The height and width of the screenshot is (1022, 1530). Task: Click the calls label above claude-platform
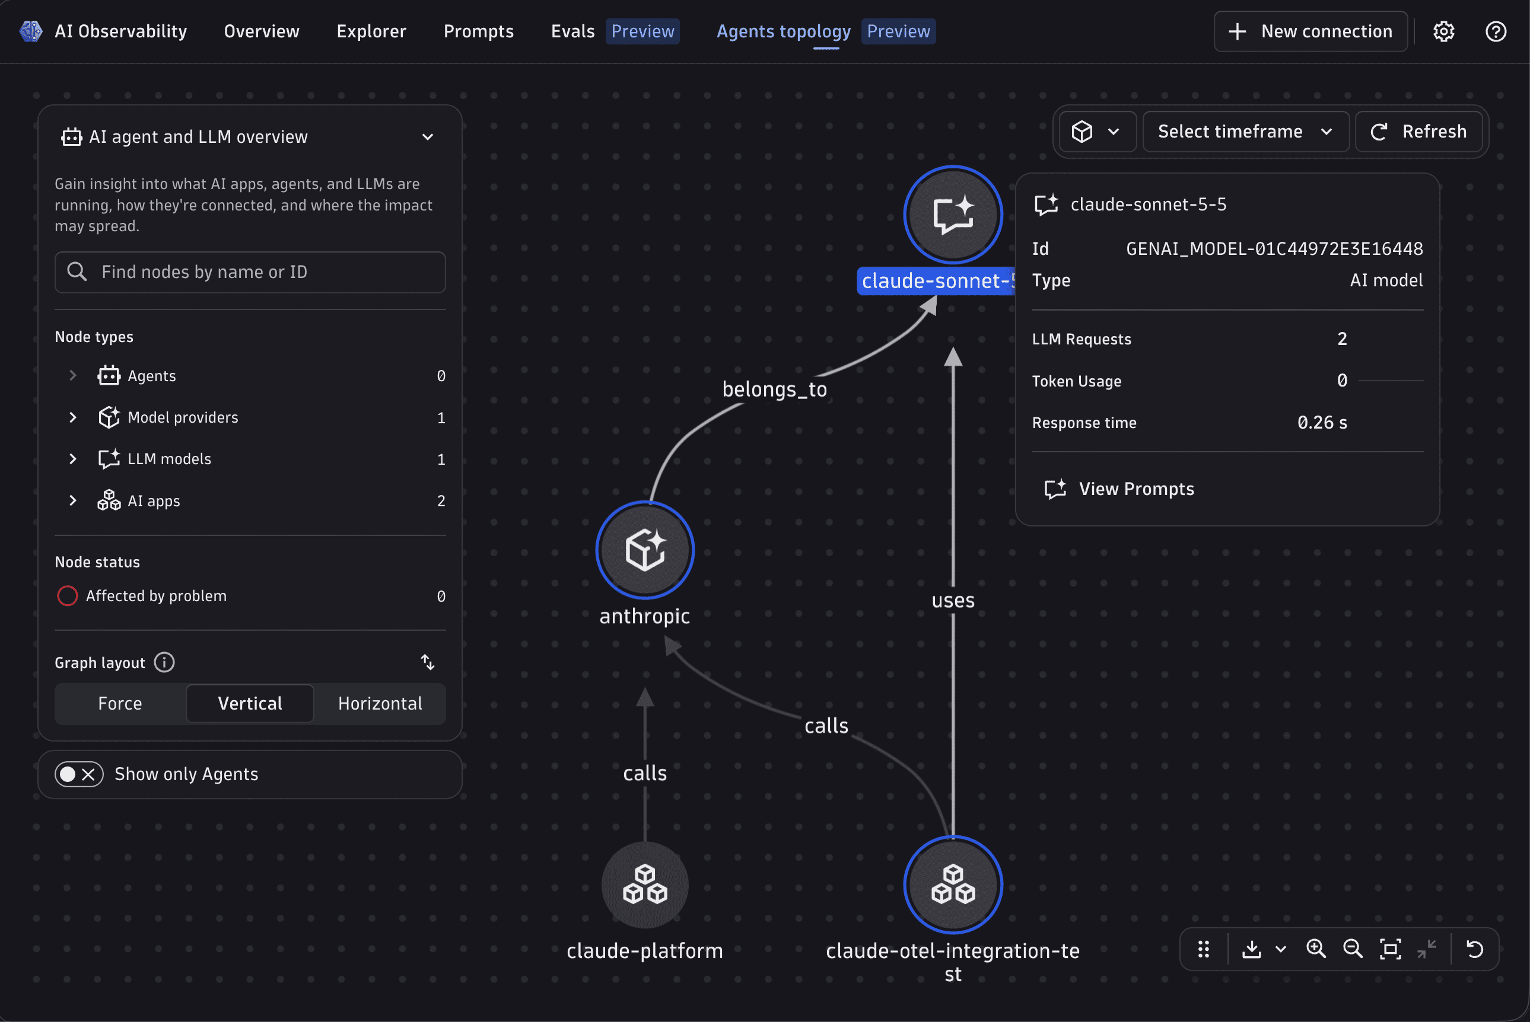645,774
